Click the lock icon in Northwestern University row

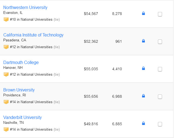click(x=144, y=13)
